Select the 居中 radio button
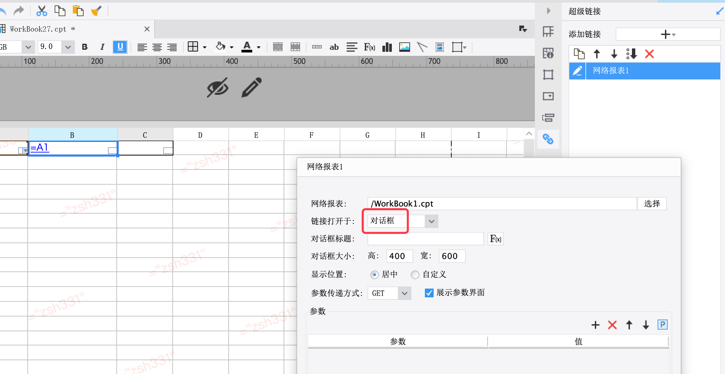 (x=374, y=275)
